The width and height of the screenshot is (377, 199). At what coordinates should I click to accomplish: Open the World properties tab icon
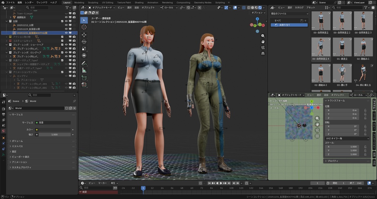[3, 131]
